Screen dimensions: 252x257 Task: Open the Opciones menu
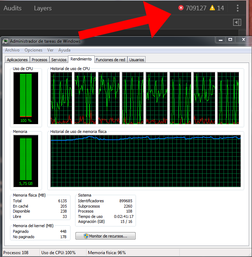coord(33,50)
